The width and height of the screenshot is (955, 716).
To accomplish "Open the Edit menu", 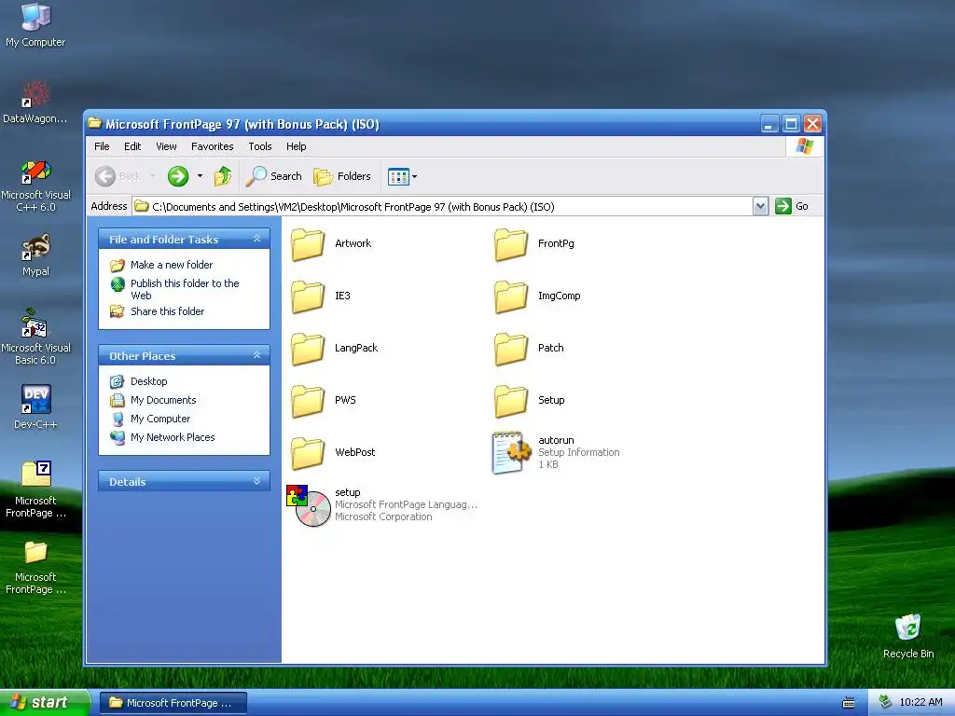I will click(x=132, y=146).
